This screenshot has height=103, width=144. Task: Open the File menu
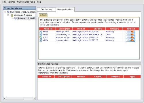point(4,2)
